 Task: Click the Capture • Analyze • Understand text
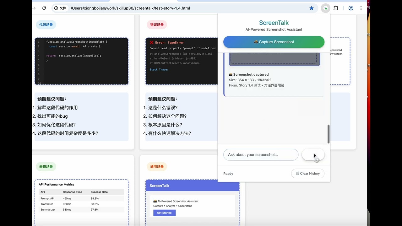coord(173,206)
